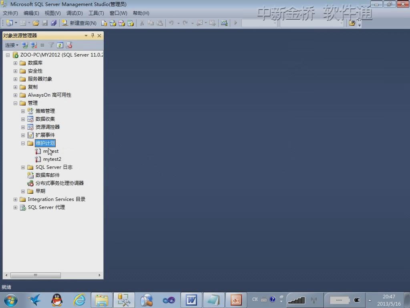
Task: Click the Activity Monitor toolbar icon
Action: point(224,23)
